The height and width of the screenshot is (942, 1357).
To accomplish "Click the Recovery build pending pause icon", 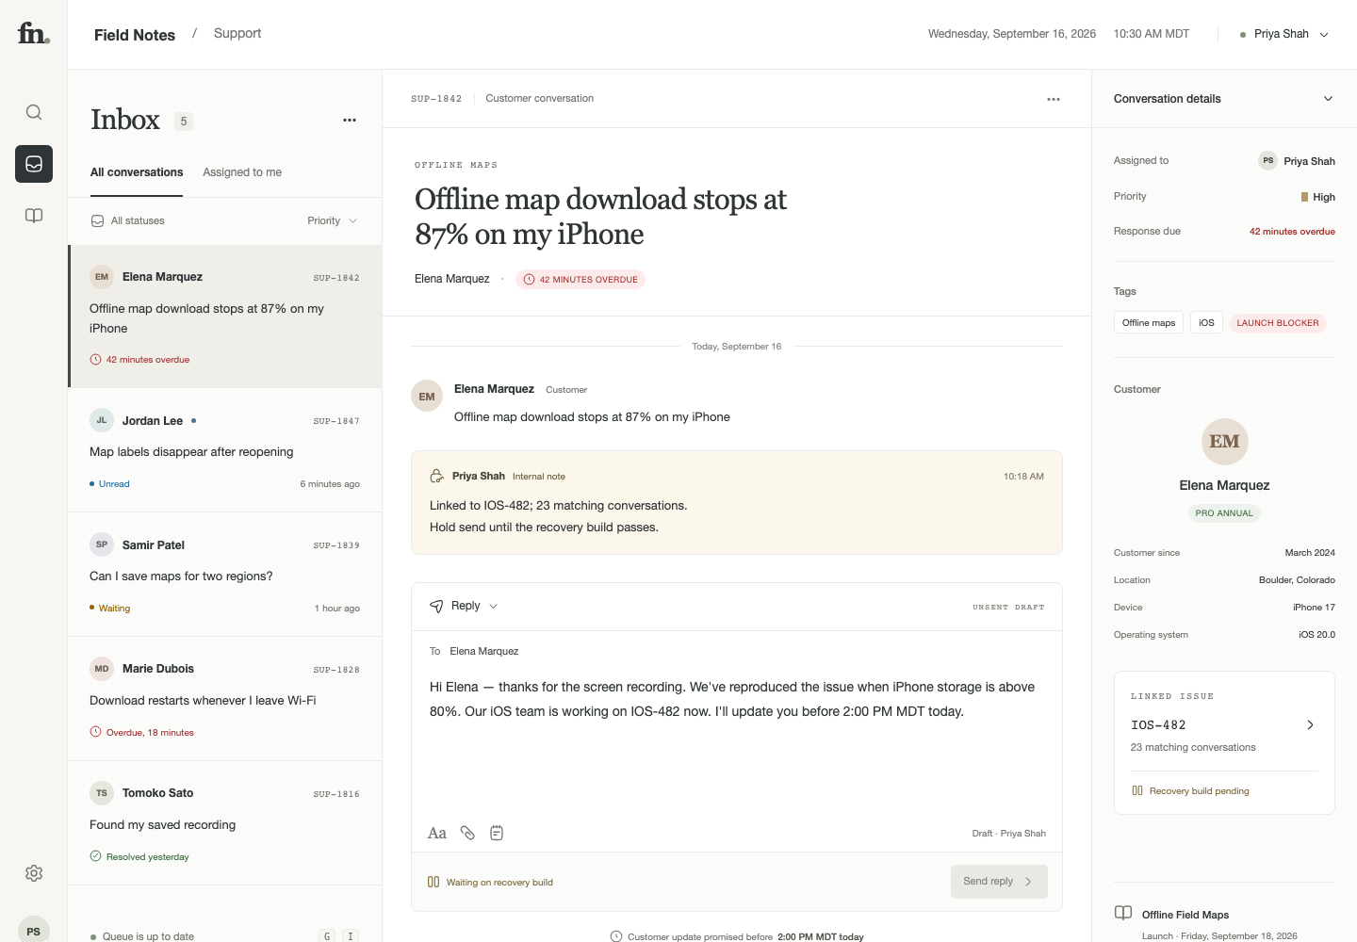I will [x=1137, y=790].
